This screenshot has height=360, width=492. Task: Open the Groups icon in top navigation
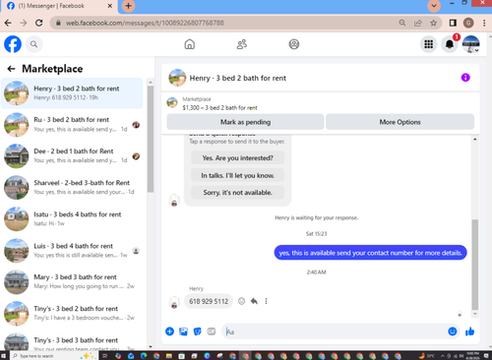pyautogui.click(x=294, y=44)
